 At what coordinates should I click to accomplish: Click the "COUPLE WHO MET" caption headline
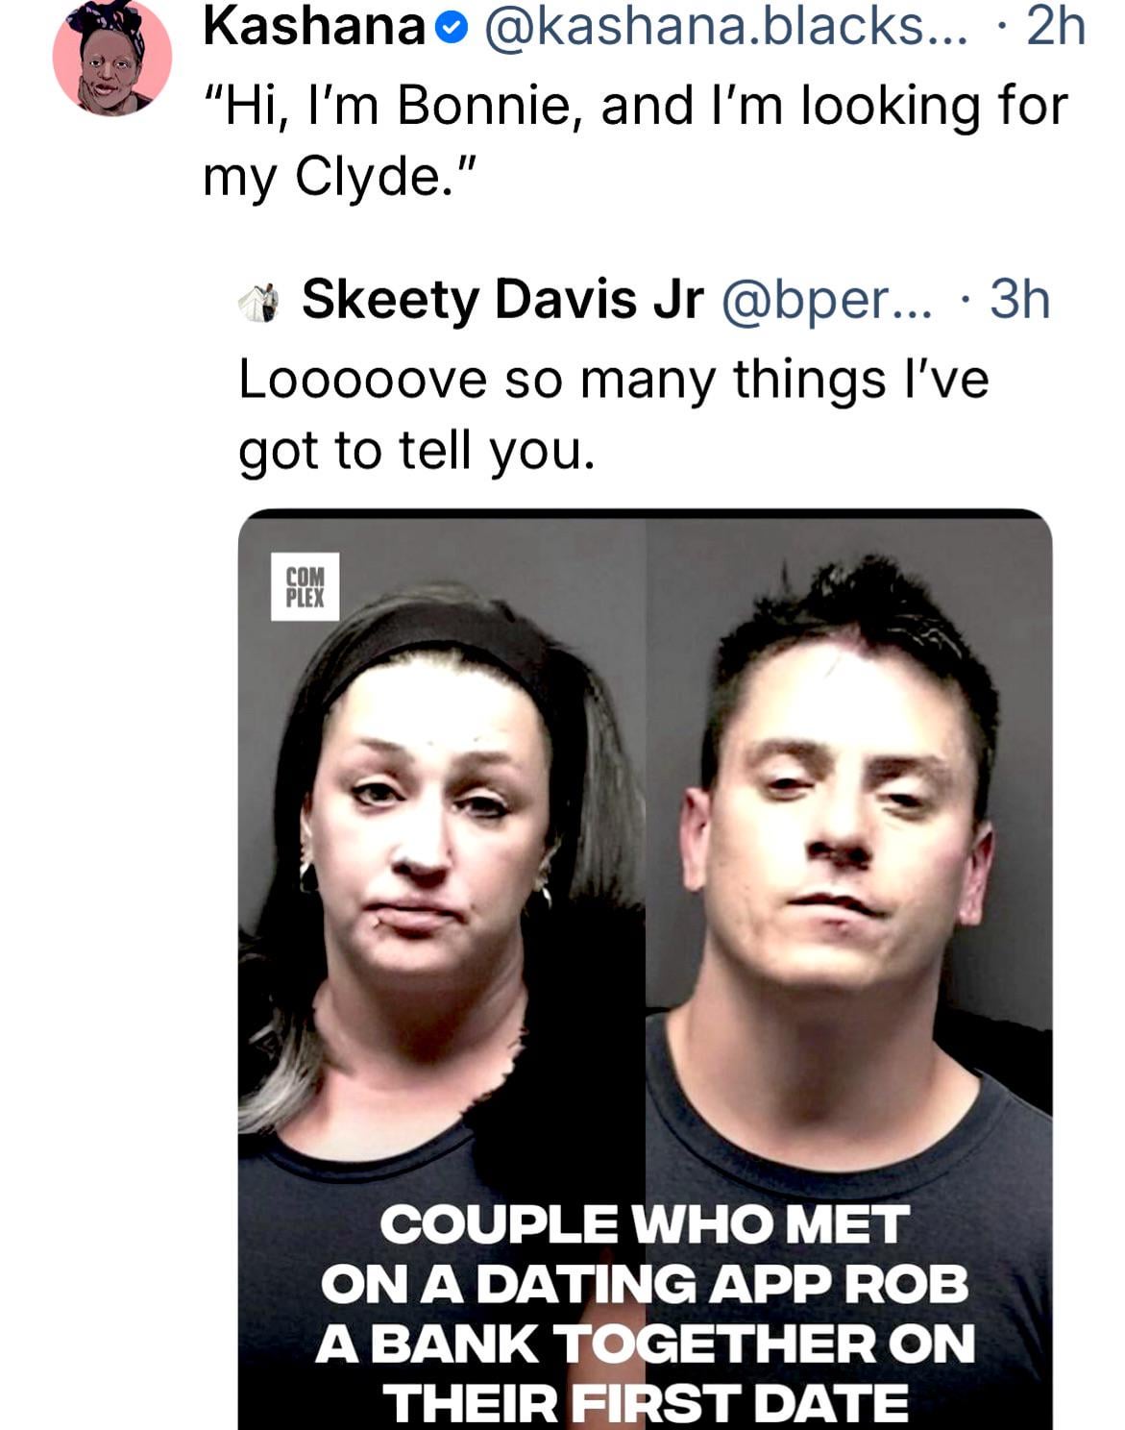[644, 1225]
